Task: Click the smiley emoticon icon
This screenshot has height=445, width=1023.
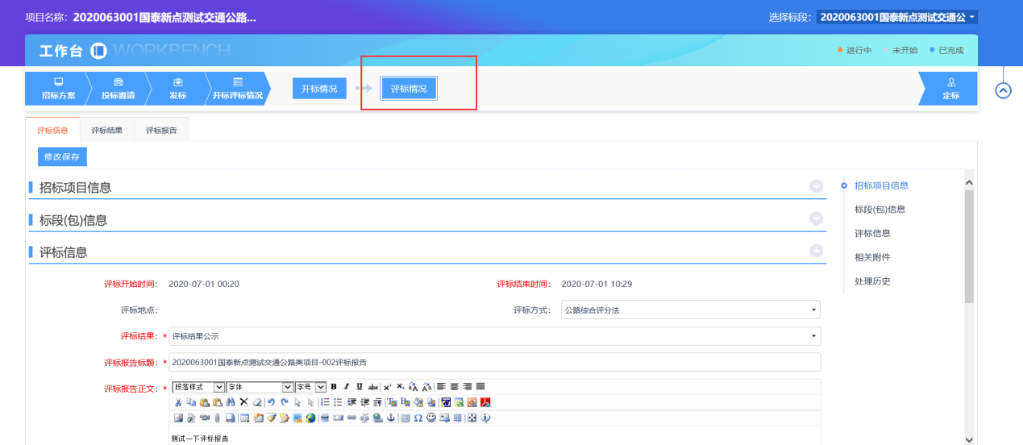Action: [431, 418]
